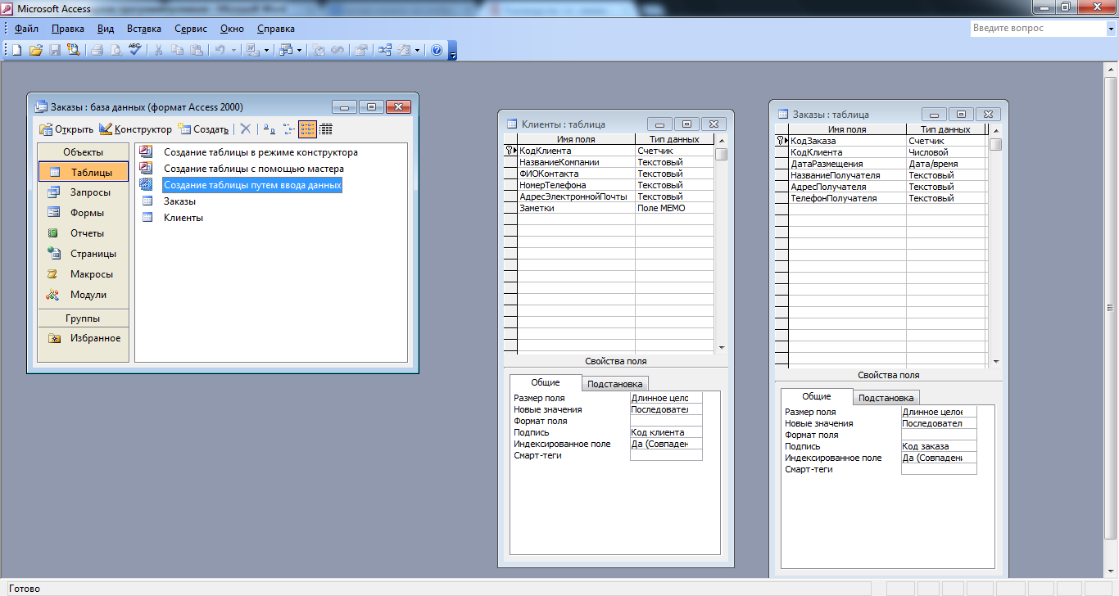The height and width of the screenshot is (596, 1119).
Task: Open the 'Введите вопрос' help box dropdown
Action: pyautogui.click(x=1110, y=28)
